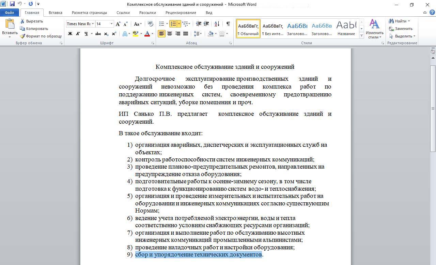Expand the Styles gallery with the More arrow
Screen dimensions: 436x265
tap(361, 36)
